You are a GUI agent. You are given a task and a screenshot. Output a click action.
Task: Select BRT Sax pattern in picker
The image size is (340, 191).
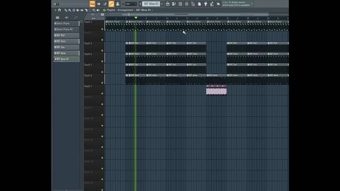pos(66,47)
